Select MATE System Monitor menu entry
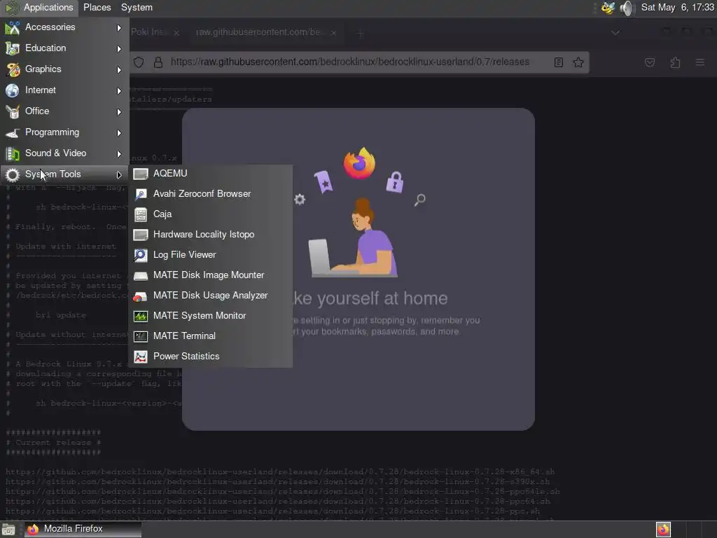This screenshot has height=538, width=717. click(211, 316)
